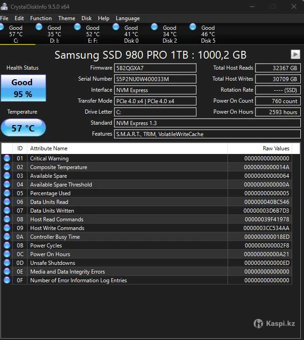The width and height of the screenshot is (304, 340).
Task: Click the next disk arrow button
Action: (295, 55)
